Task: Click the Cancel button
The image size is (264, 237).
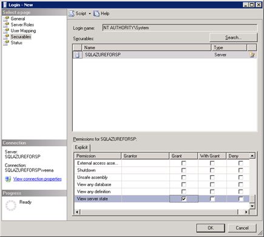Action: [x=242, y=228]
